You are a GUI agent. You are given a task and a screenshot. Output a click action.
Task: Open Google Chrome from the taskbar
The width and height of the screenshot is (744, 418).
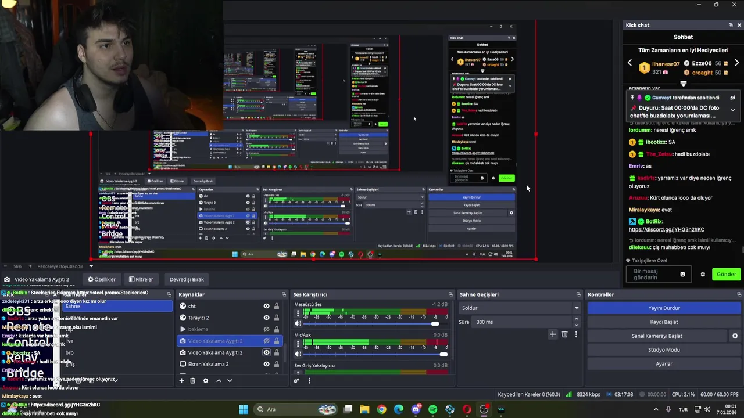point(381,409)
